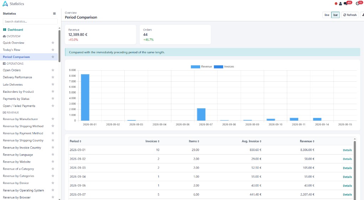364x200 pixels.
Task: Star the Backorders by Product report
Action: click(53, 91)
